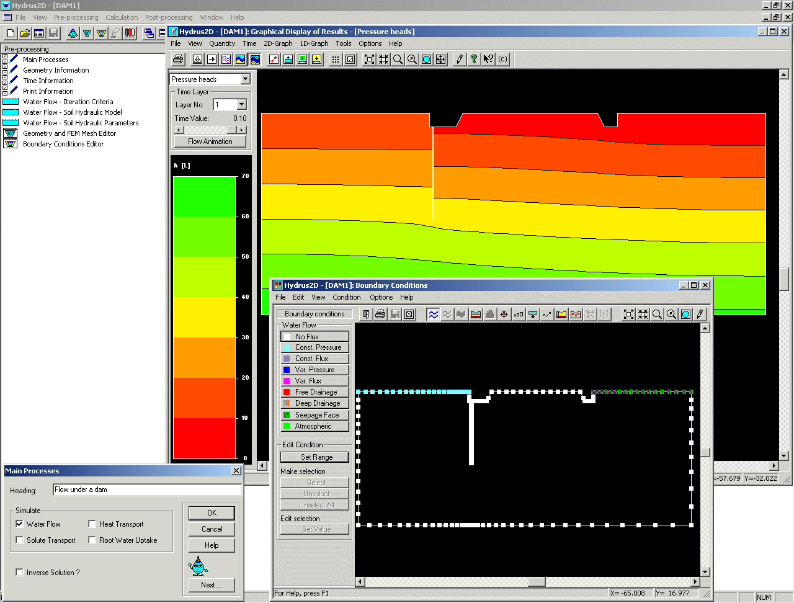The height and width of the screenshot is (603, 794).
Task: Open the Pressure heads quantity dropdown
Action: (245, 79)
